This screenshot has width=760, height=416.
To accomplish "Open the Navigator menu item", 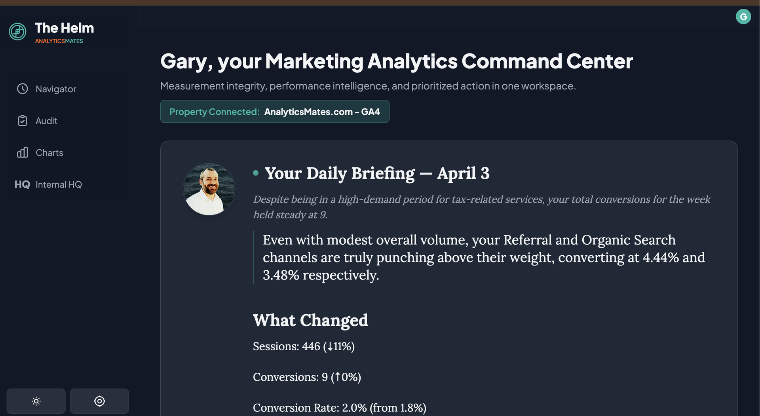I will 56,89.
